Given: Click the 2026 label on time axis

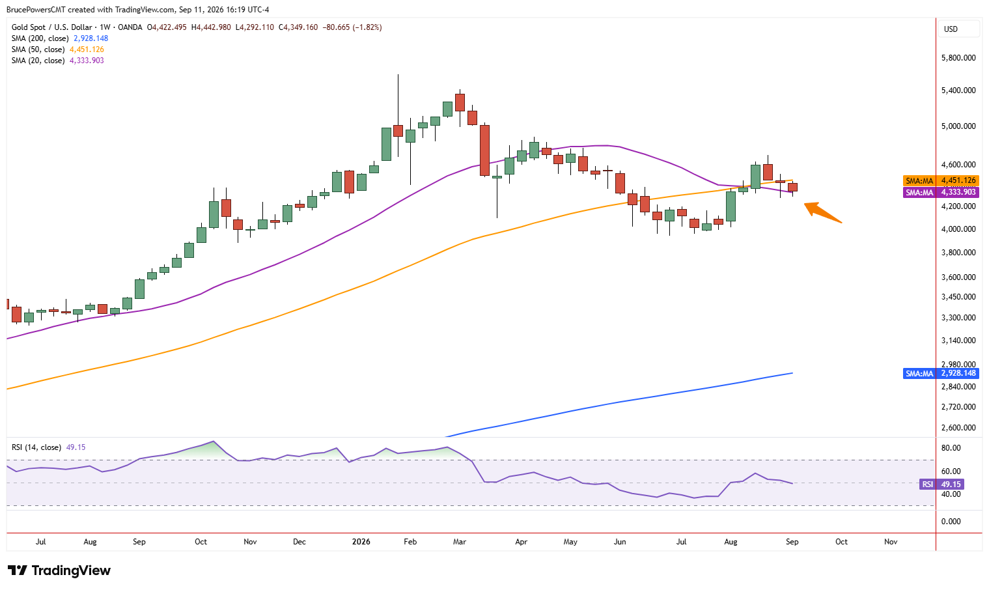Looking at the screenshot, I should coord(361,542).
